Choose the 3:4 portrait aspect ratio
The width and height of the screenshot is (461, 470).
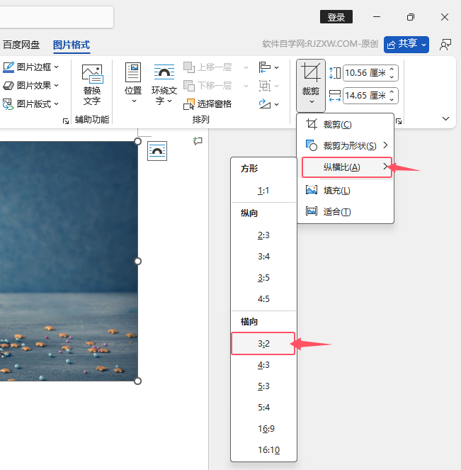pos(263,257)
